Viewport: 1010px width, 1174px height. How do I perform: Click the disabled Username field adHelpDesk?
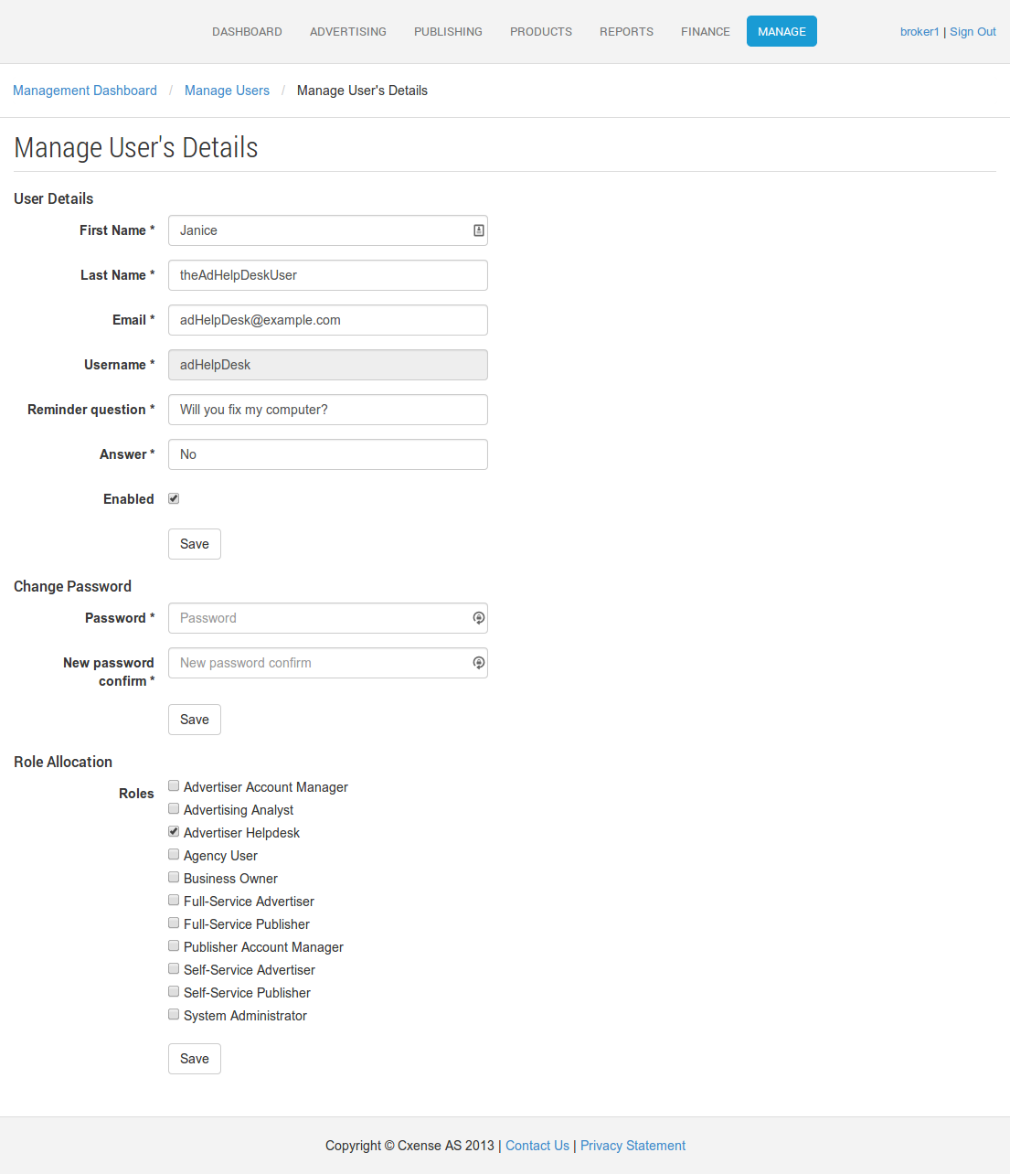[x=328, y=365]
